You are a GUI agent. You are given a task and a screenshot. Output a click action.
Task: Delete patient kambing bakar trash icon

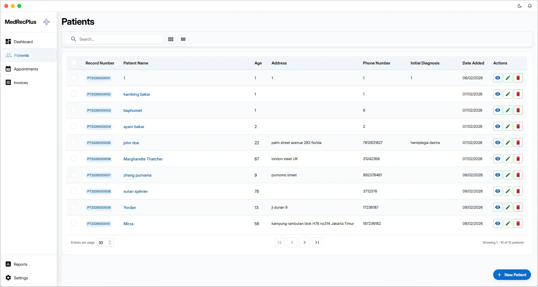(x=518, y=94)
